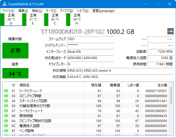Select the シークエラーレート row name

pos(31,111)
